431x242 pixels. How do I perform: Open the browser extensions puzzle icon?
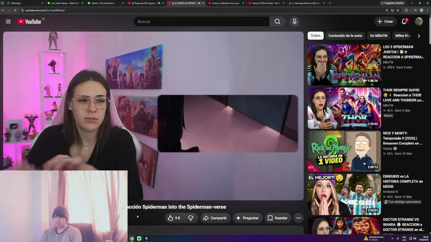(x=406, y=10)
